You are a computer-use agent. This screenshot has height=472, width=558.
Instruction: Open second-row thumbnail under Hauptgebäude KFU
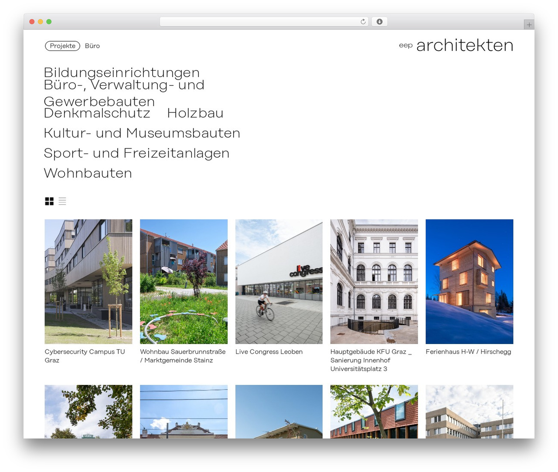[374, 411]
